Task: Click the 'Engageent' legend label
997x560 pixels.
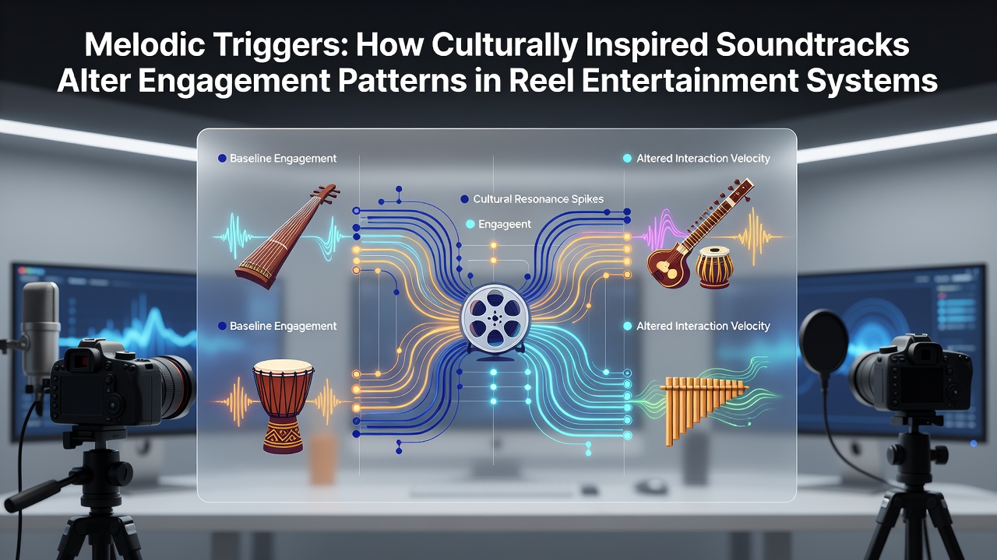Action: [x=505, y=224]
